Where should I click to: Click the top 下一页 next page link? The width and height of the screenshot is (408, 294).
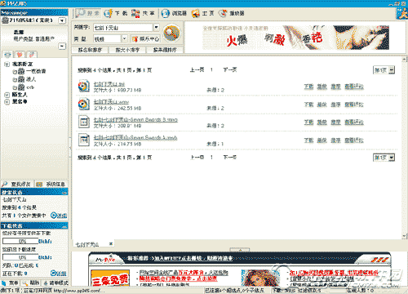(230, 70)
